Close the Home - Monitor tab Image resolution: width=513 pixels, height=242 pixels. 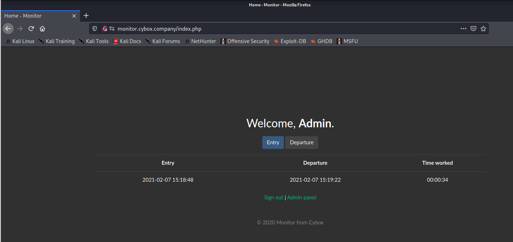click(74, 16)
